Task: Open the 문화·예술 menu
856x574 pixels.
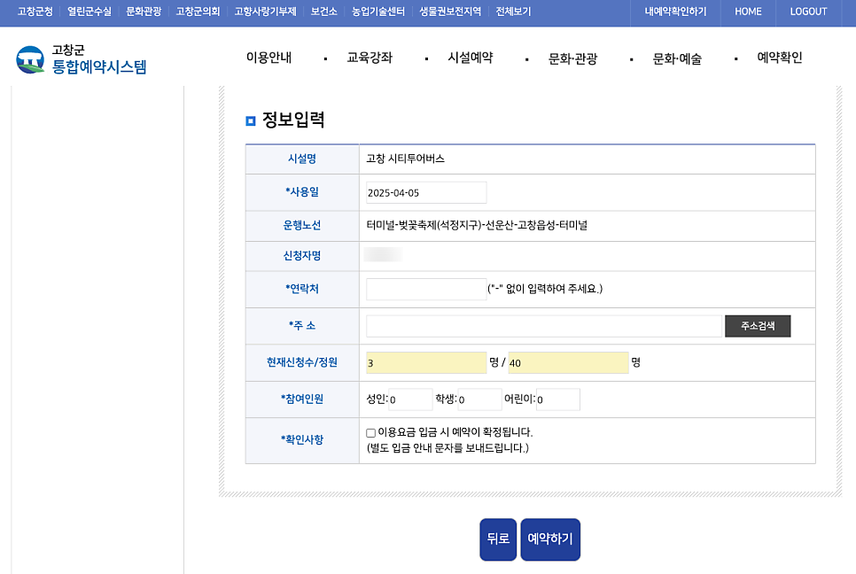Action: click(x=677, y=58)
